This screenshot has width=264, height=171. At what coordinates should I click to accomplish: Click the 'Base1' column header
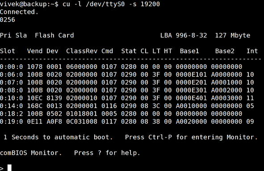[x=189, y=51]
